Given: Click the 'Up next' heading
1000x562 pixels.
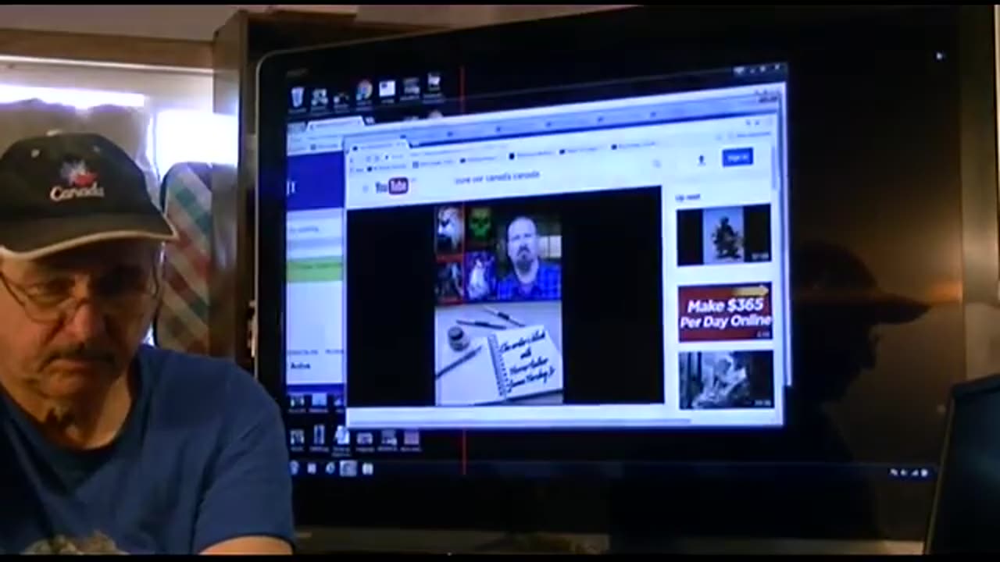Looking at the screenshot, I should pos(687,197).
